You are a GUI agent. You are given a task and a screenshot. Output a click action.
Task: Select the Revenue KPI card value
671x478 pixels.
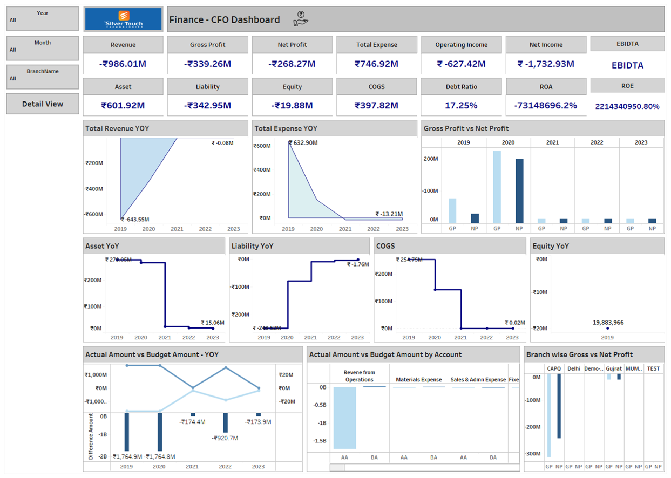click(123, 64)
